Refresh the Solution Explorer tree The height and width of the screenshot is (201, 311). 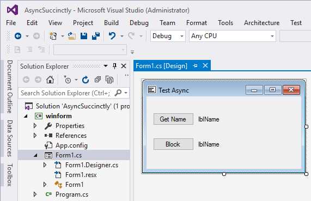click(x=86, y=80)
